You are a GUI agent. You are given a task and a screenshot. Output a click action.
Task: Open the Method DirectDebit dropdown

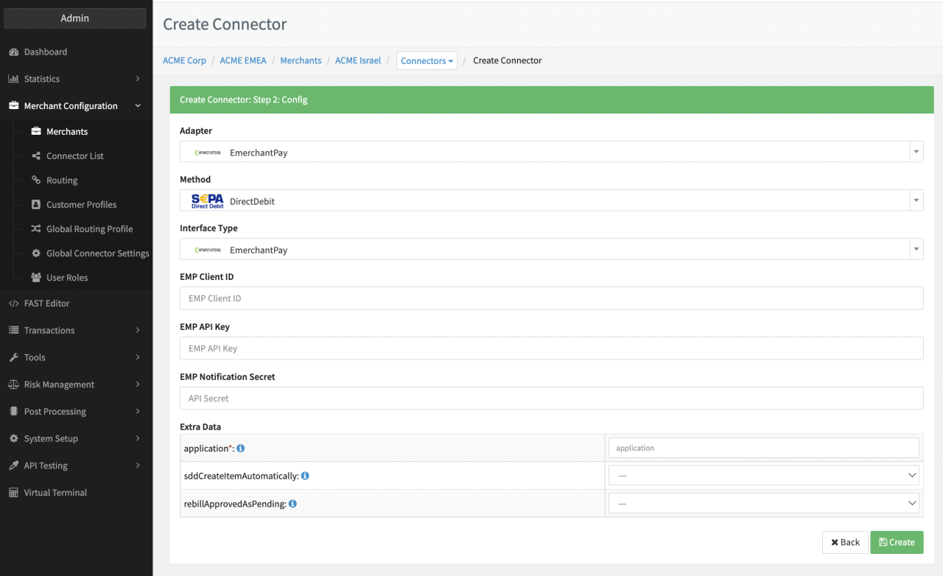(x=551, y=201)
